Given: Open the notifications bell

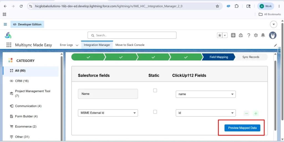Looking at the screenshot, I should pos(263,35).
